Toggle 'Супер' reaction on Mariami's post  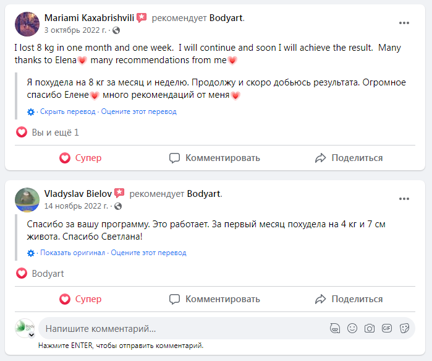click(x=80, y=158)
